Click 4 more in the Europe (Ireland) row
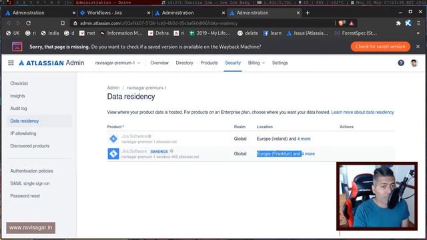This screenshot has height=240, width=427. [304, 139]
